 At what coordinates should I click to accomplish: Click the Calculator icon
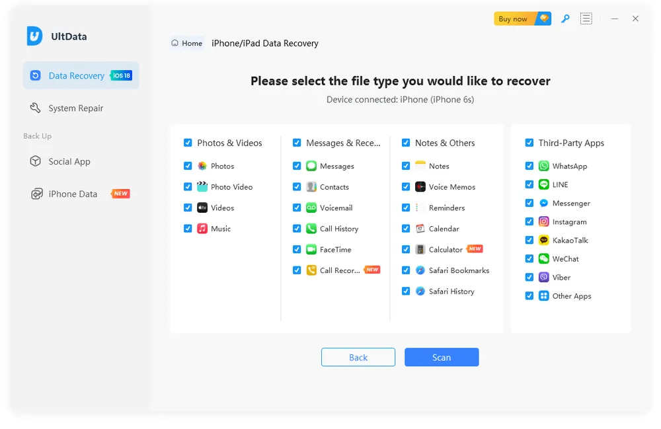point(420,249)
